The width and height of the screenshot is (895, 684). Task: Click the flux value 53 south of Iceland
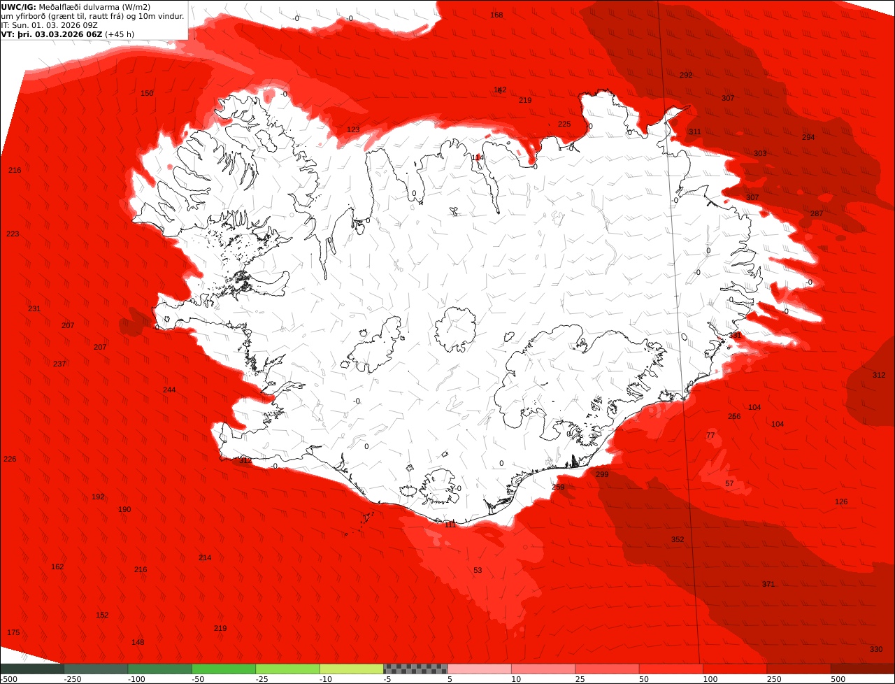[478, 570]
